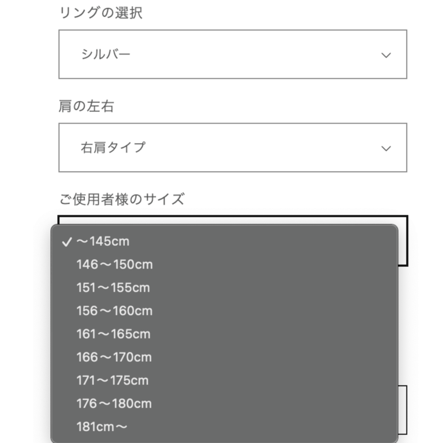Screen dimensions: 443x443
Task: Select the 156～160cm size option
Action: click(225, 311)
